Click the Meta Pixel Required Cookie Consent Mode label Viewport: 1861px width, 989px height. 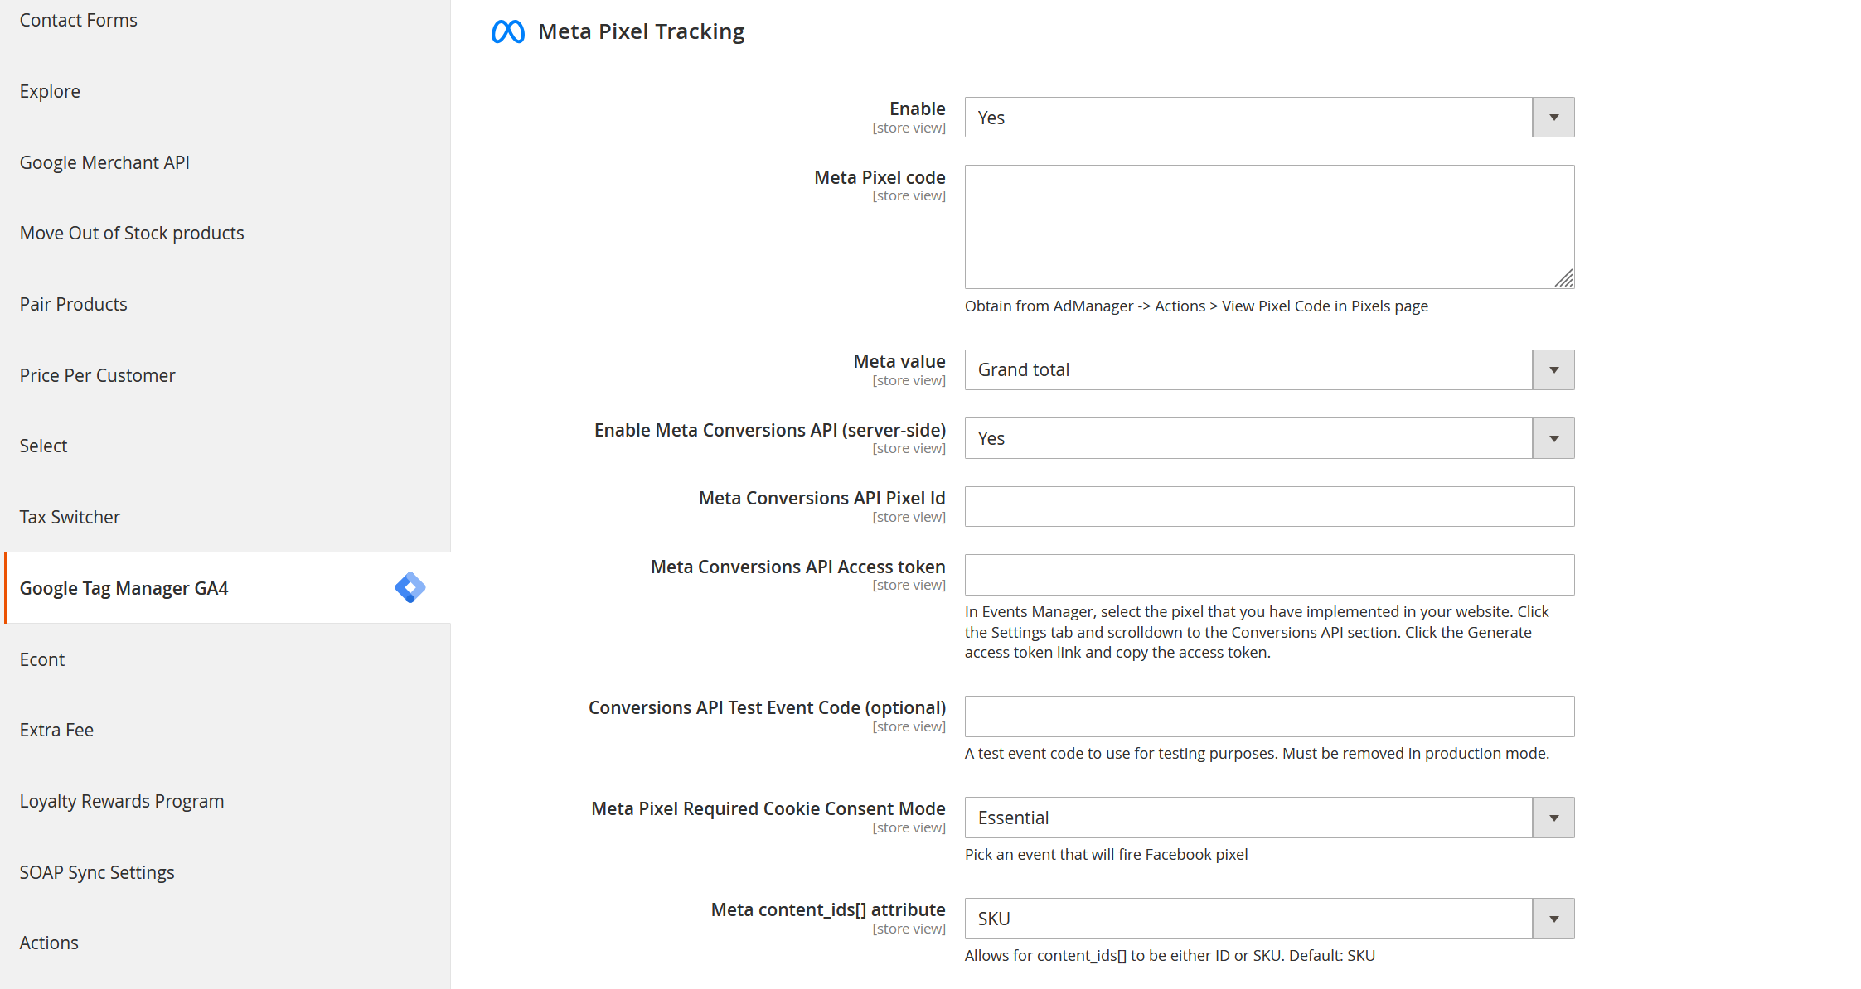pos(768,808)
